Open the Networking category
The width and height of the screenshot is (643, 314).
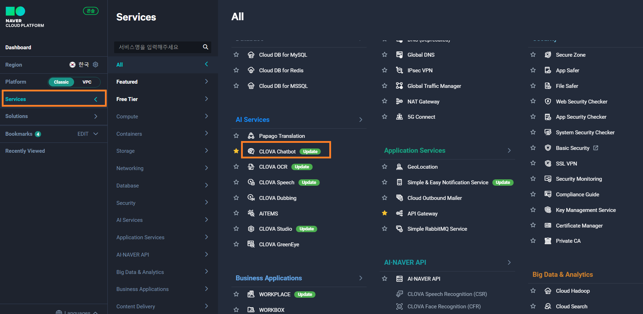click(163, 168)
